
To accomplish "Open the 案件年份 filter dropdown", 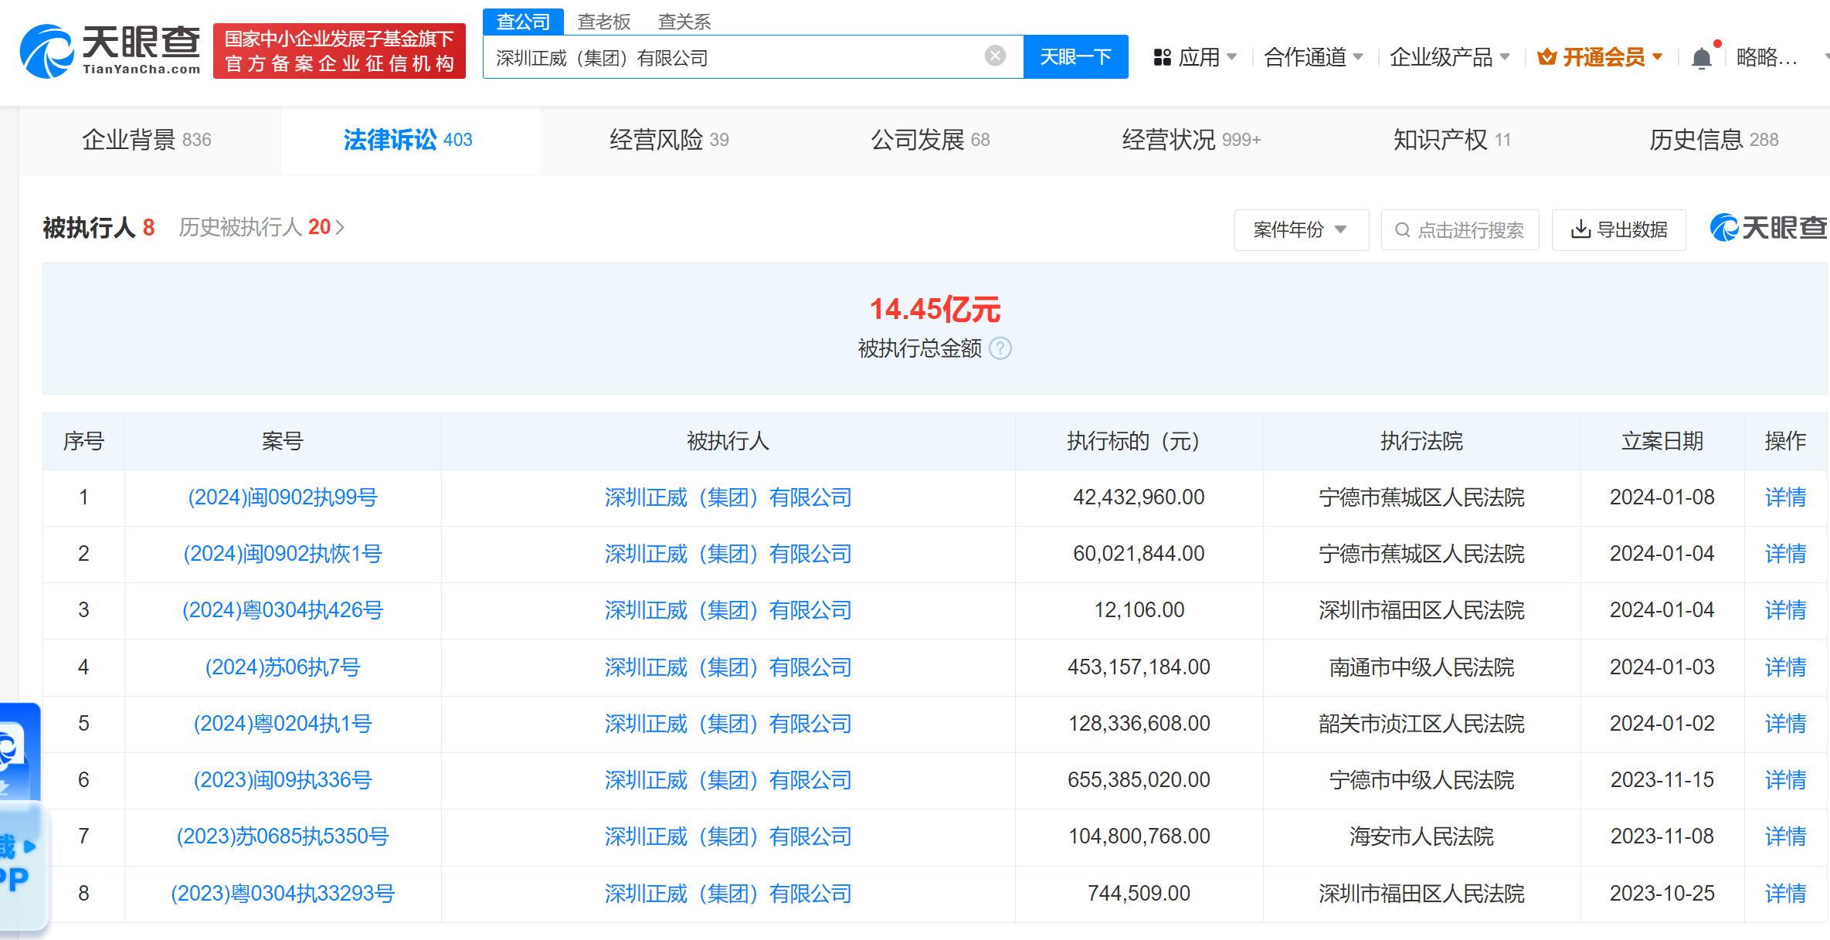I will 1301,229.
